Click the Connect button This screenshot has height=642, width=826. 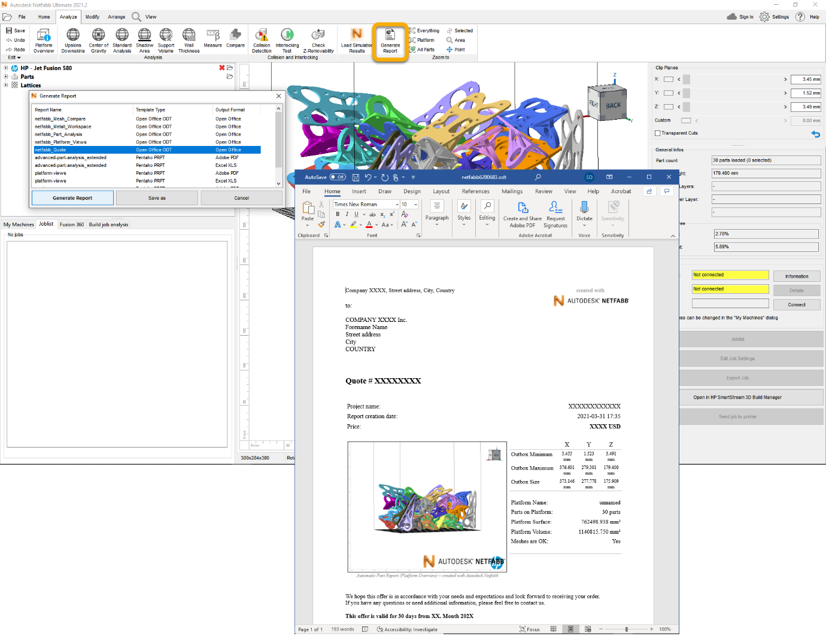click(x=797, y=305)
